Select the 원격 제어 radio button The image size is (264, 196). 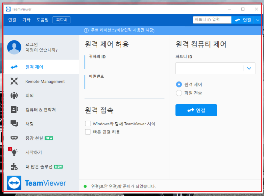coord(179,84)
